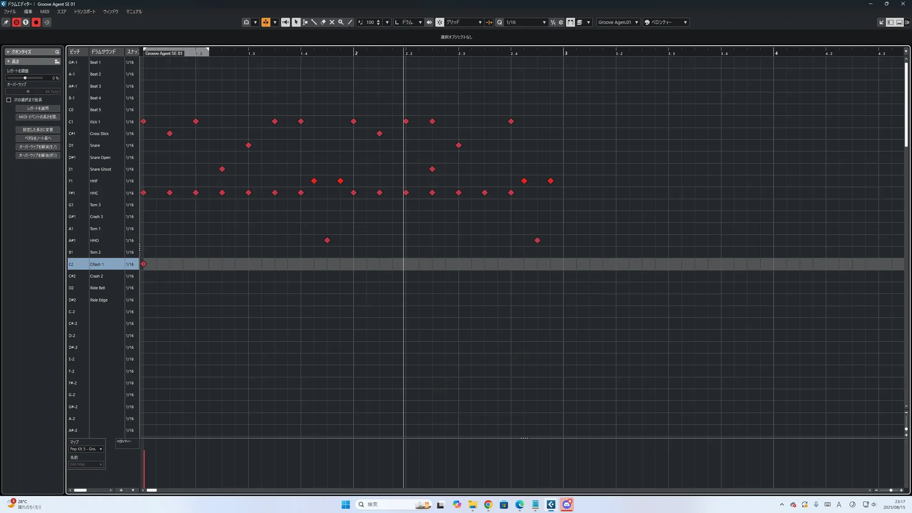Select the Drumstick tool
912x513 pixels.
coord(314,22)
